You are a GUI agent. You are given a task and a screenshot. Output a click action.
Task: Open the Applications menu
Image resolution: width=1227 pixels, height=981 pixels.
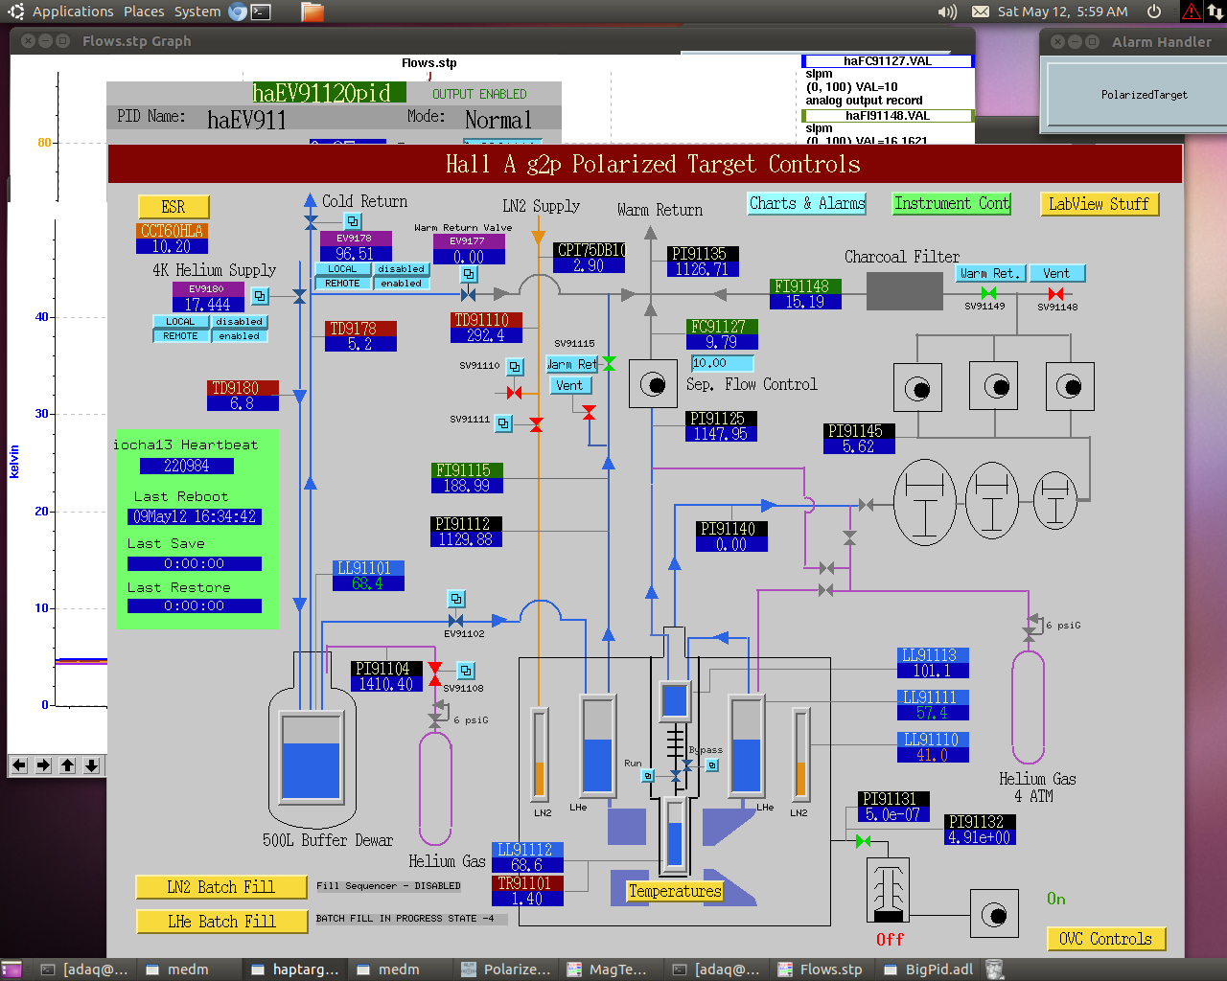(x=73, y=11)
